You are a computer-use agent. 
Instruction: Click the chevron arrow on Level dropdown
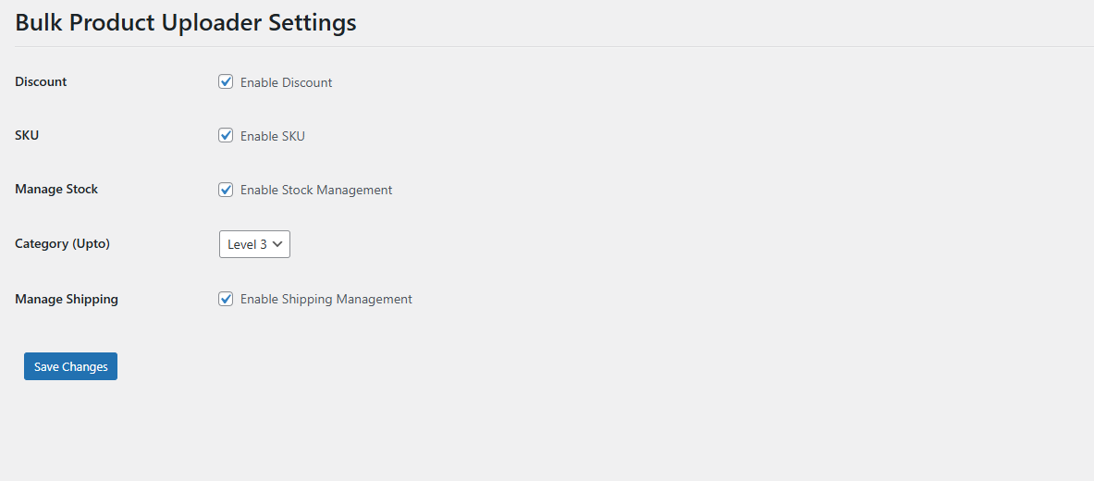coord(277,244)
